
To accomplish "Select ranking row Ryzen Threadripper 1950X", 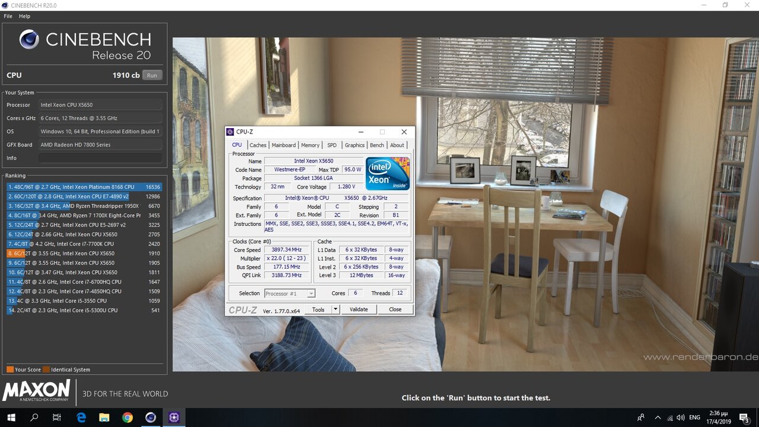I will click(84, 206).
